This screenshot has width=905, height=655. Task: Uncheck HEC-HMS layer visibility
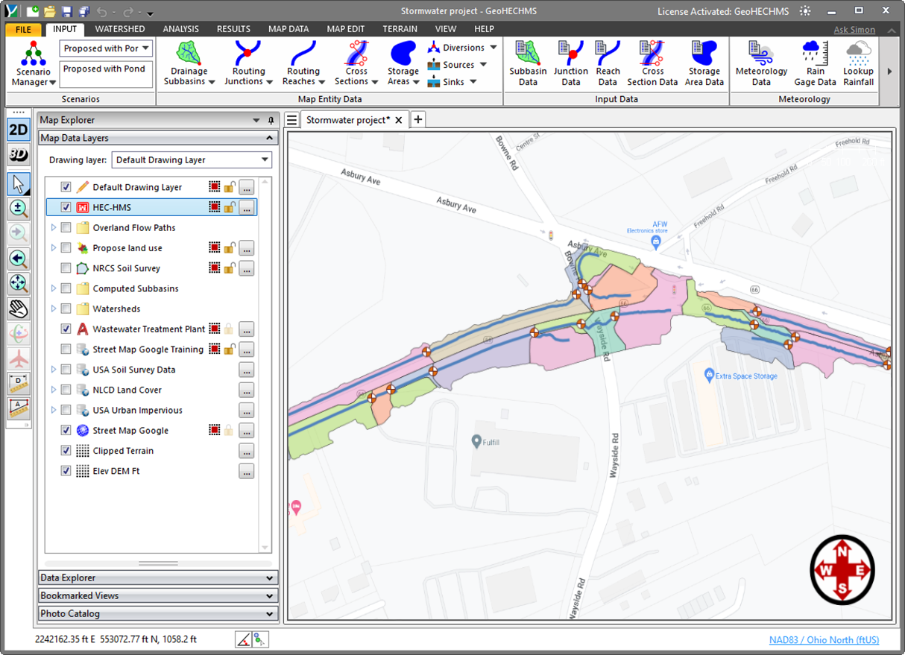66,207
